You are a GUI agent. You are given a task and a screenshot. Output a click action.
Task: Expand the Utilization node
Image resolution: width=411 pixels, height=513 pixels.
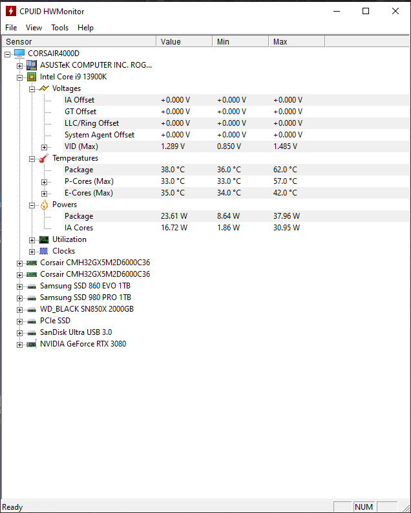tap(32, 239)
